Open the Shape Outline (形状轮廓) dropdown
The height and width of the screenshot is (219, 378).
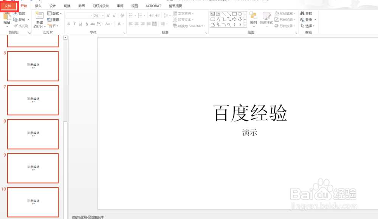coord(285,20)
